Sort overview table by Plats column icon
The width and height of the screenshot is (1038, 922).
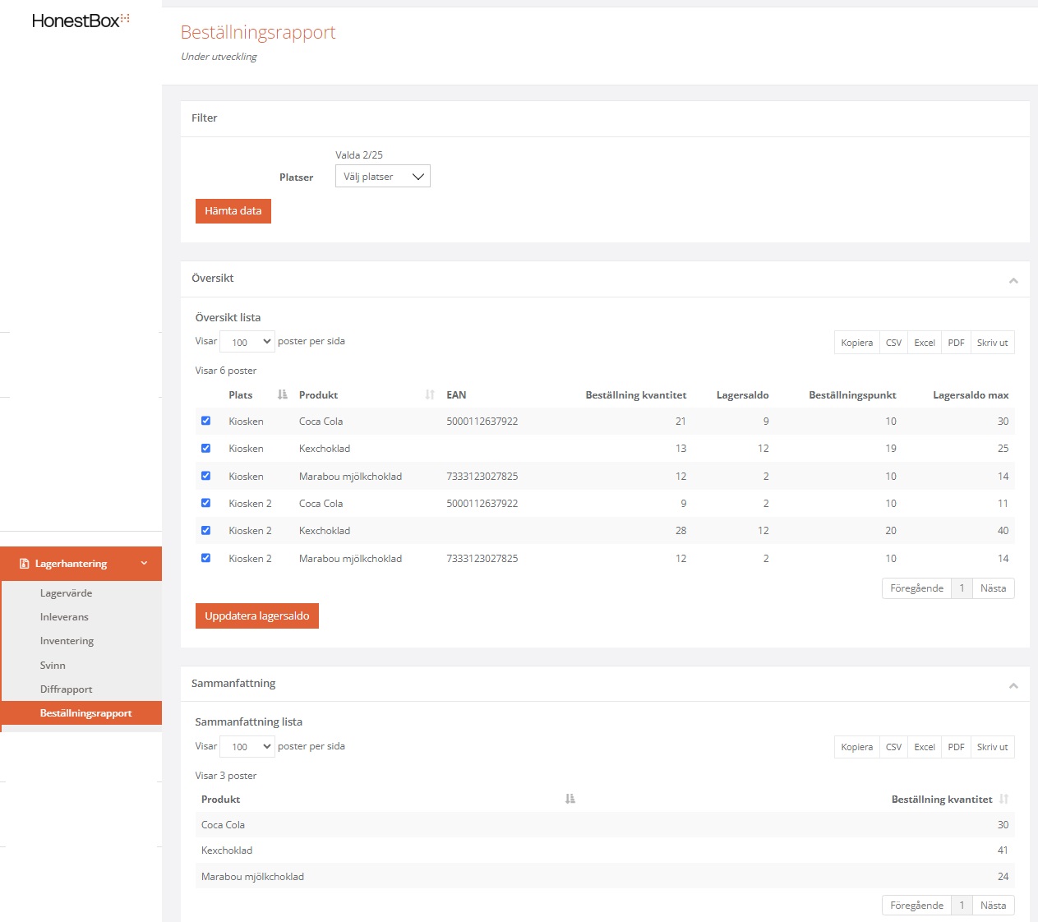pos(283,395)
